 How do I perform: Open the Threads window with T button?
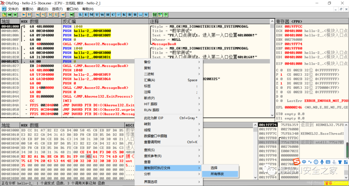click(97, 15)
